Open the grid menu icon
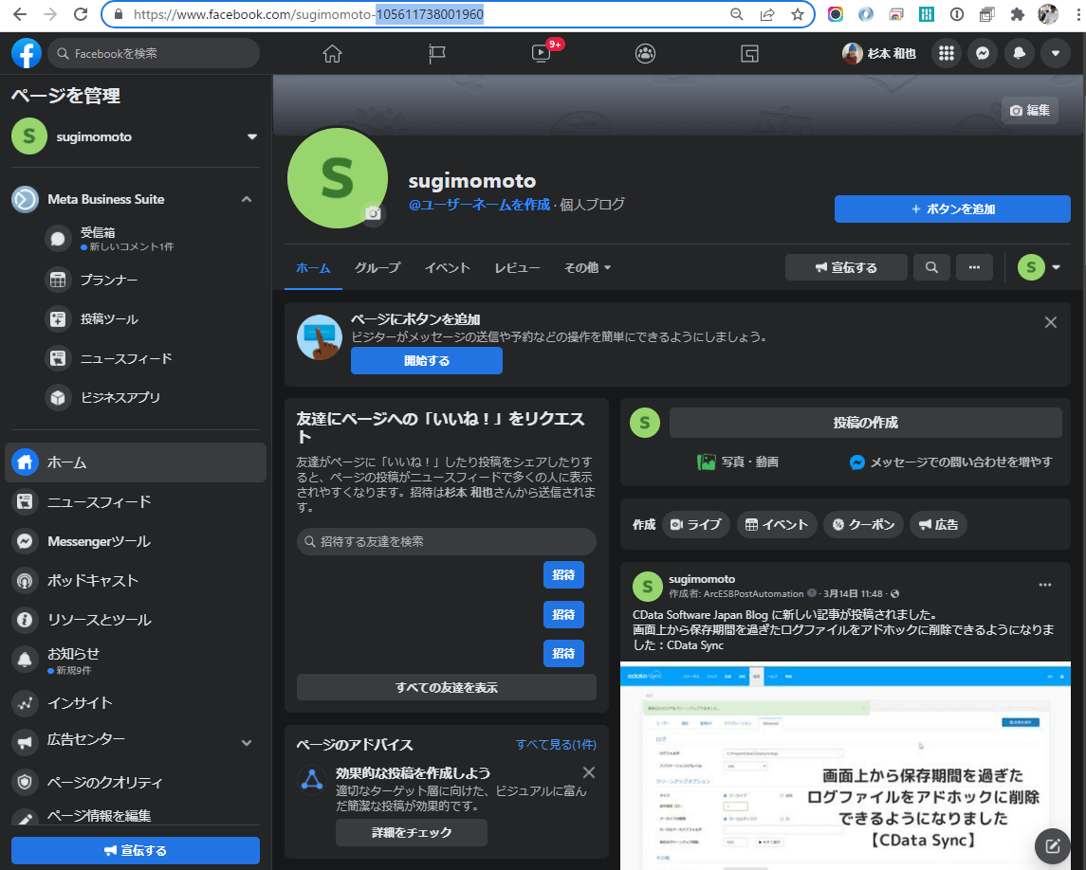Image resolution: width=1086 pixels, height=870 pixels. coord(947,53)
